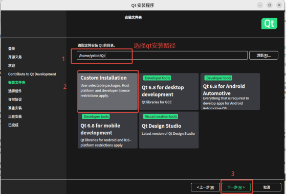Choose Qt 6.8 for desktop development card
Viewport: 286px width, 194px height.
(x=169, y=91)
